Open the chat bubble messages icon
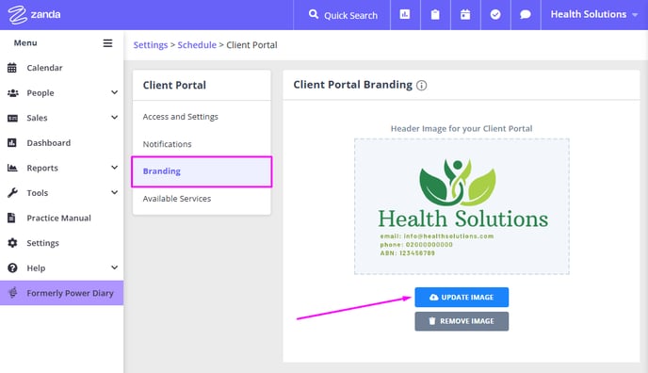The image size is (648, 373). tap(526, 14)
